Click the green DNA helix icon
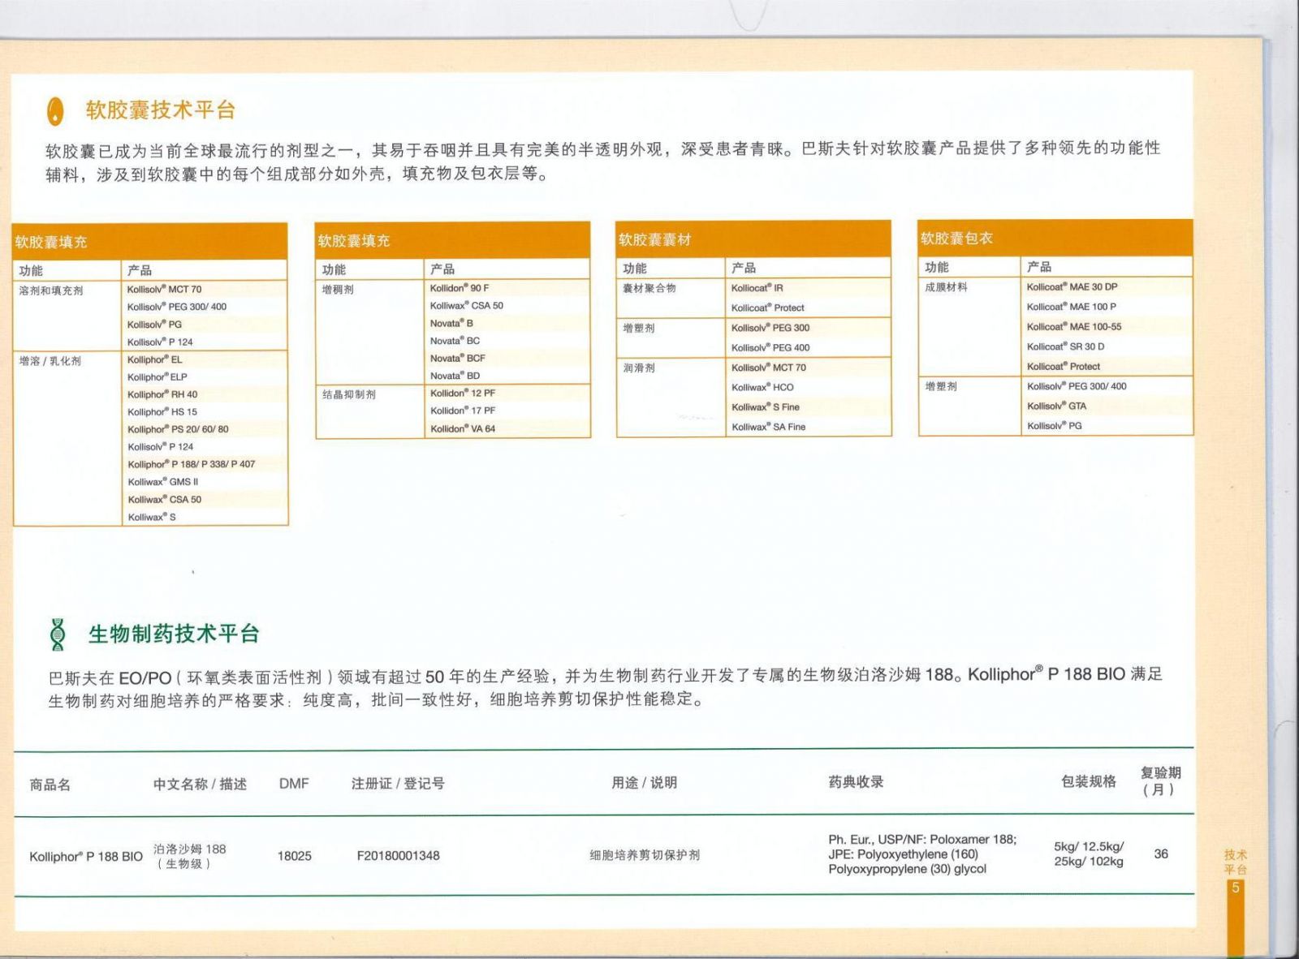Screen dimensions: 1299x959 click(58, 634)
